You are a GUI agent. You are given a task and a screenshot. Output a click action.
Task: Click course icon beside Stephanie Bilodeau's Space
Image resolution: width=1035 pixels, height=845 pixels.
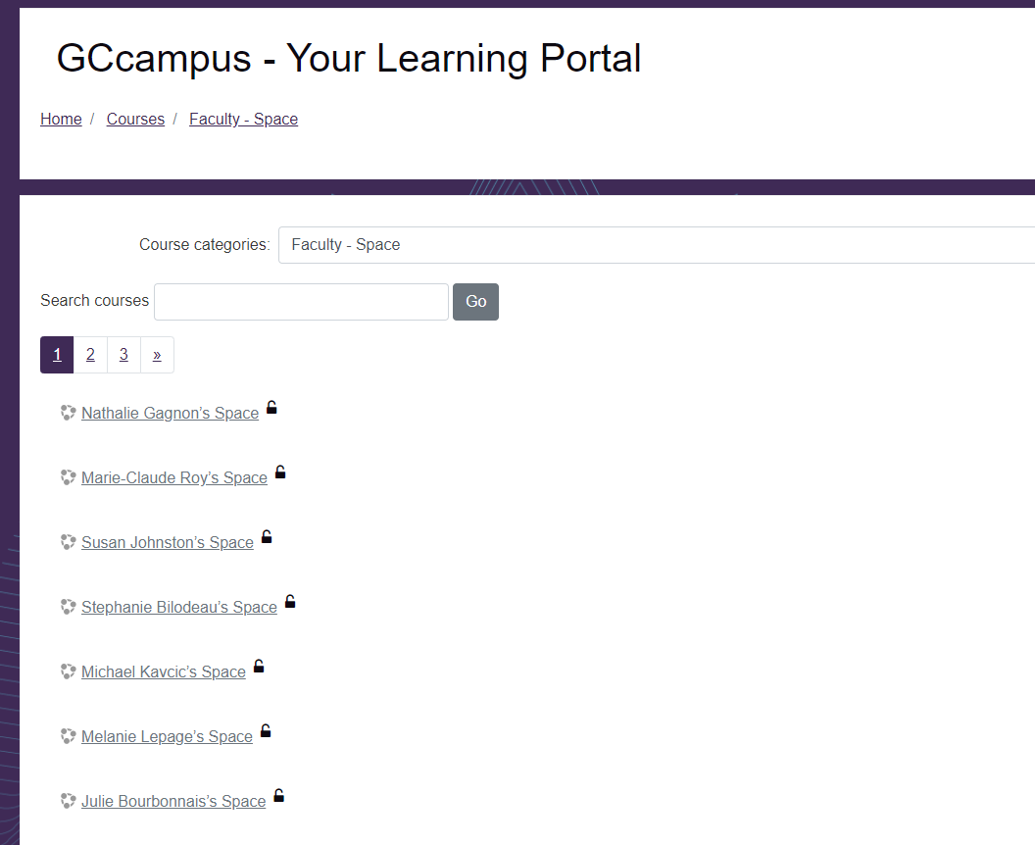(68, 607)
